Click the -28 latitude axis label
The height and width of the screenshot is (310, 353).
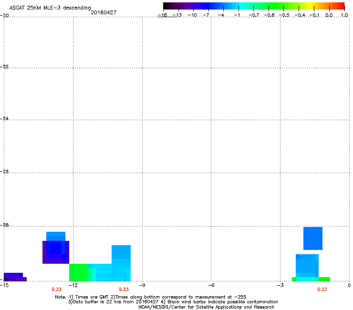click(4, 225)
